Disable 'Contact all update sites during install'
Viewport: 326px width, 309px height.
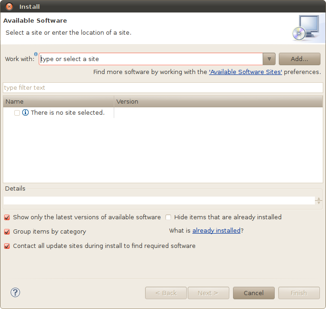coord(7,246)
